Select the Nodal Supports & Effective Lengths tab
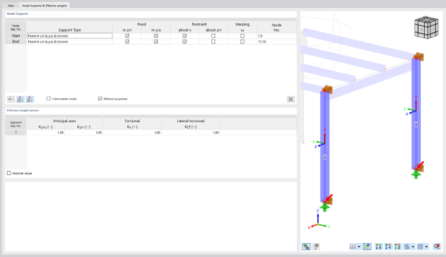 (44, 5)
